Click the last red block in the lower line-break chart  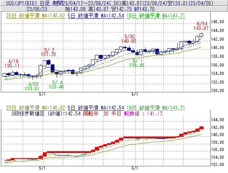(x=201, y=127)
